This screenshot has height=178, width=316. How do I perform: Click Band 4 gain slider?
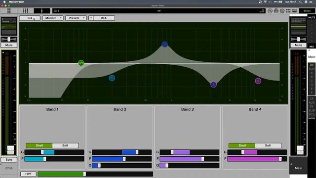(x=257, y=152)
